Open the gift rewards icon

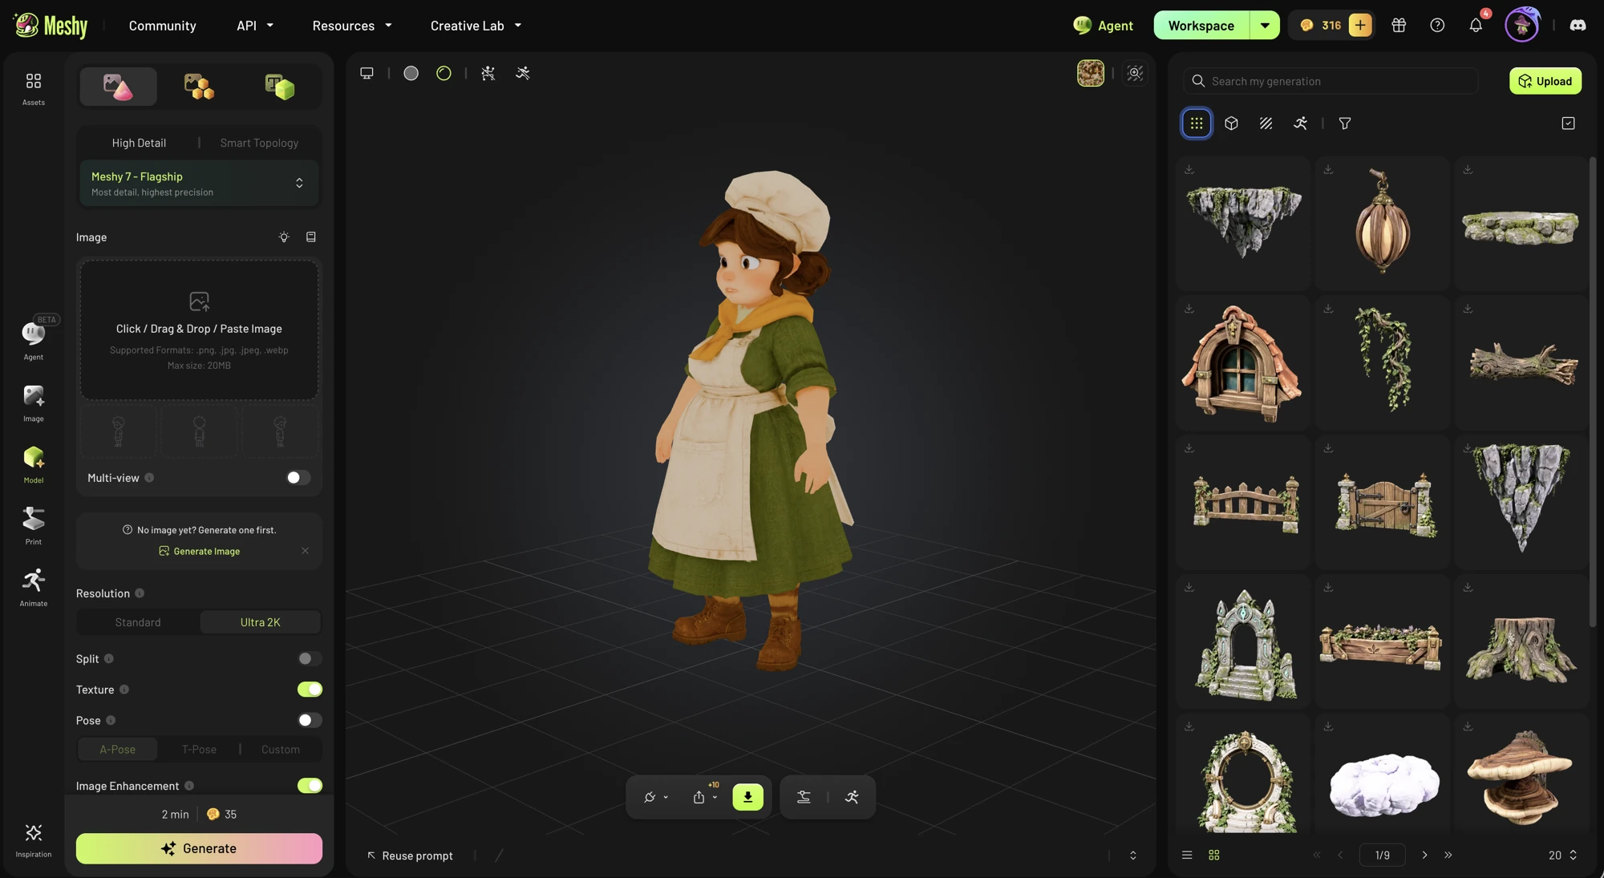click(x=1399, y=26)
